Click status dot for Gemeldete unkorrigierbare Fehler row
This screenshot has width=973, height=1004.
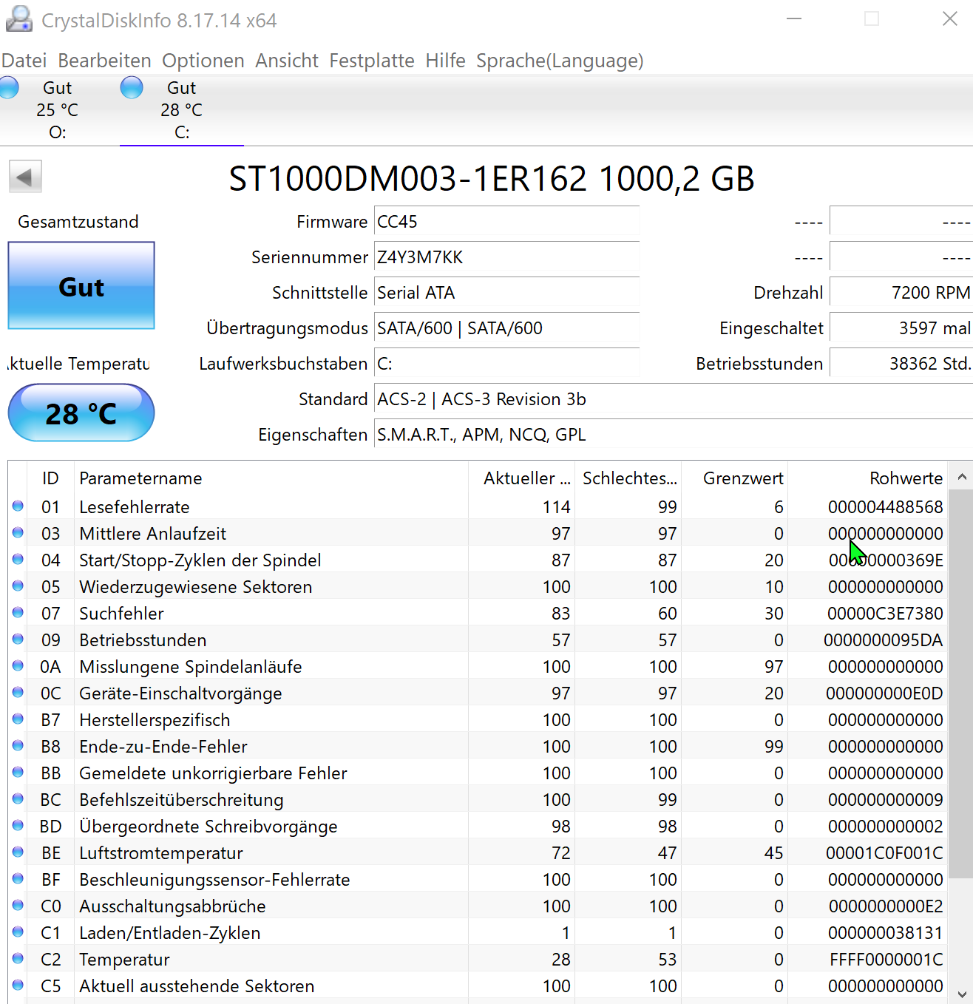click(18, 773)
